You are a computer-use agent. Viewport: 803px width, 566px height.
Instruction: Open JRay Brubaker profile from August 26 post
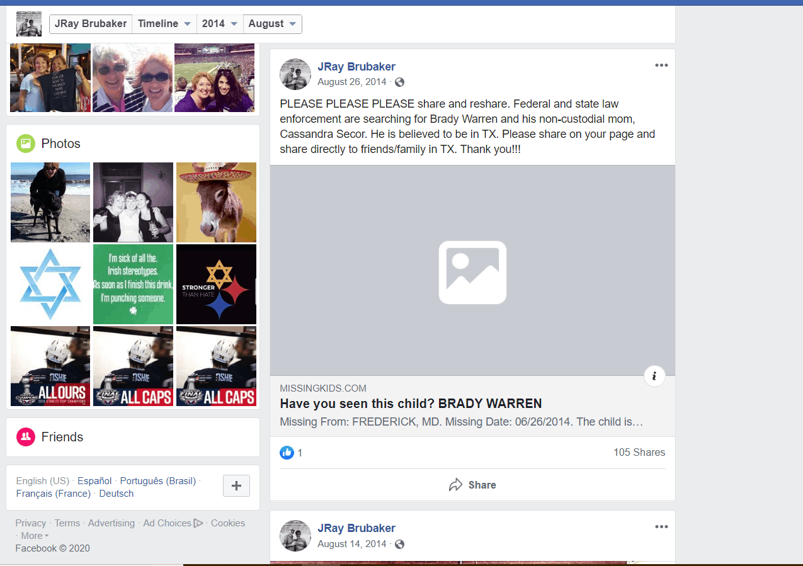point(356,67)
